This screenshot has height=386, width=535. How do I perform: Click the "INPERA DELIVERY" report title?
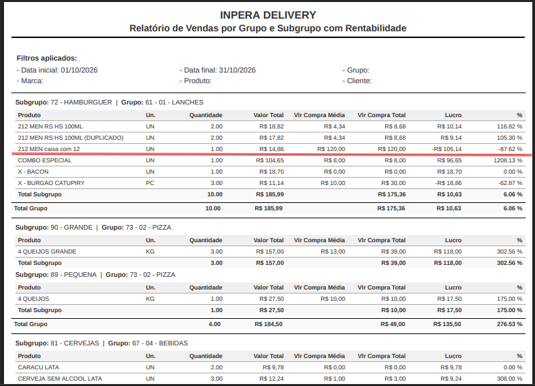268,15
